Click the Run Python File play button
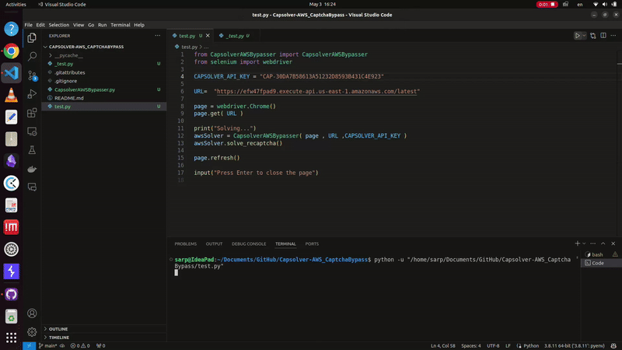This screenshot has width=622, height=350. pos(577,36)
